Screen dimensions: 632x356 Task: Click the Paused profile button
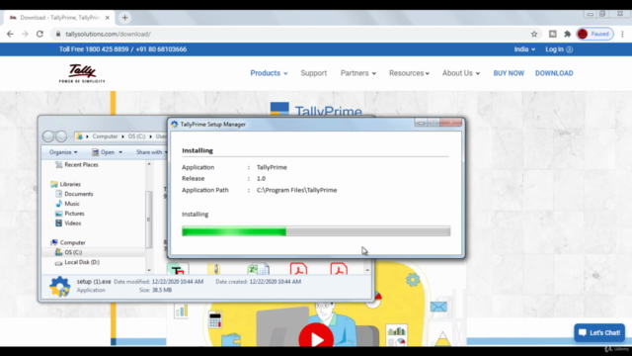point(594,34)
